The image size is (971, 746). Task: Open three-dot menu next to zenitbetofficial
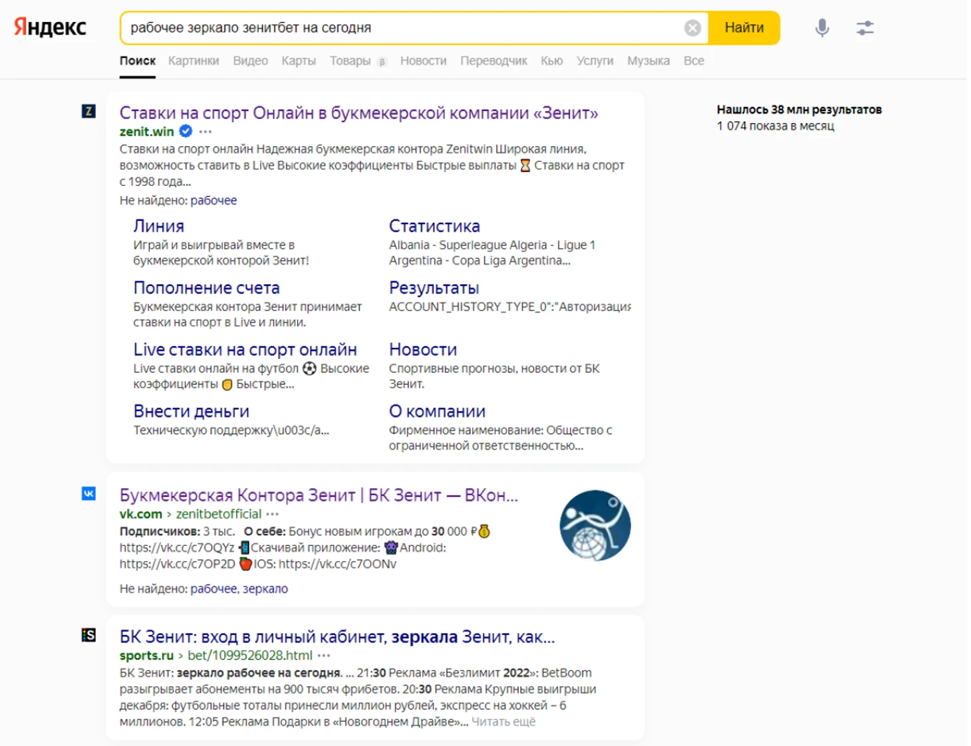tap(273, 514)
